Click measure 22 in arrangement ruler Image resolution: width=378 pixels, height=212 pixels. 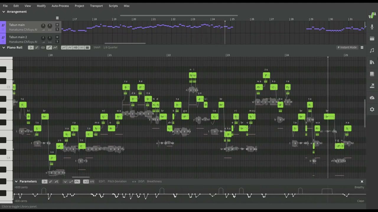(x=174, y=19)
